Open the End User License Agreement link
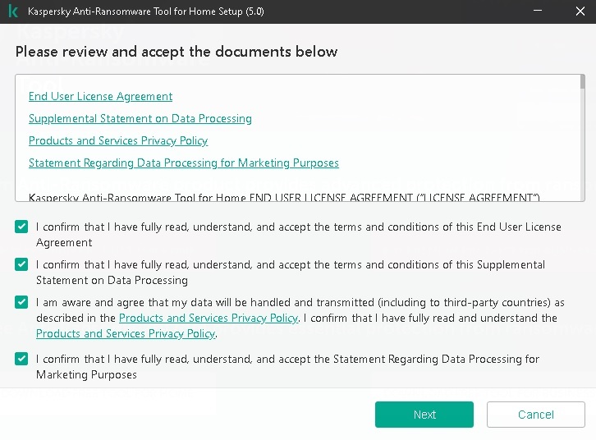This screenshot has width=596, height=440. 100,97
